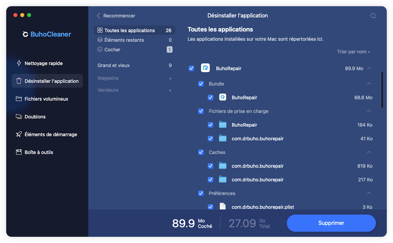The height and width of the screenshot is (243, 393).
Task: Collapse the Caches section chevron
Action: (369, 152)
